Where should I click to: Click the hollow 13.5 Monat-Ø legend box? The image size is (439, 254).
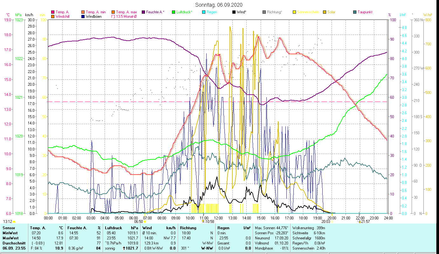(x=113, y=17)
